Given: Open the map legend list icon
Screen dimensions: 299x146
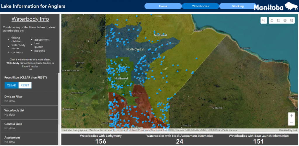Looking at the screenshot, I should click(279, 20).
